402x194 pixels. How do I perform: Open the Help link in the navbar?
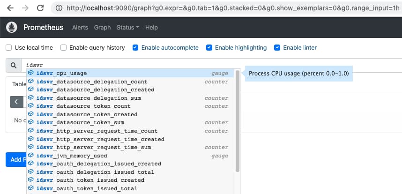click(x=151, y=28)
